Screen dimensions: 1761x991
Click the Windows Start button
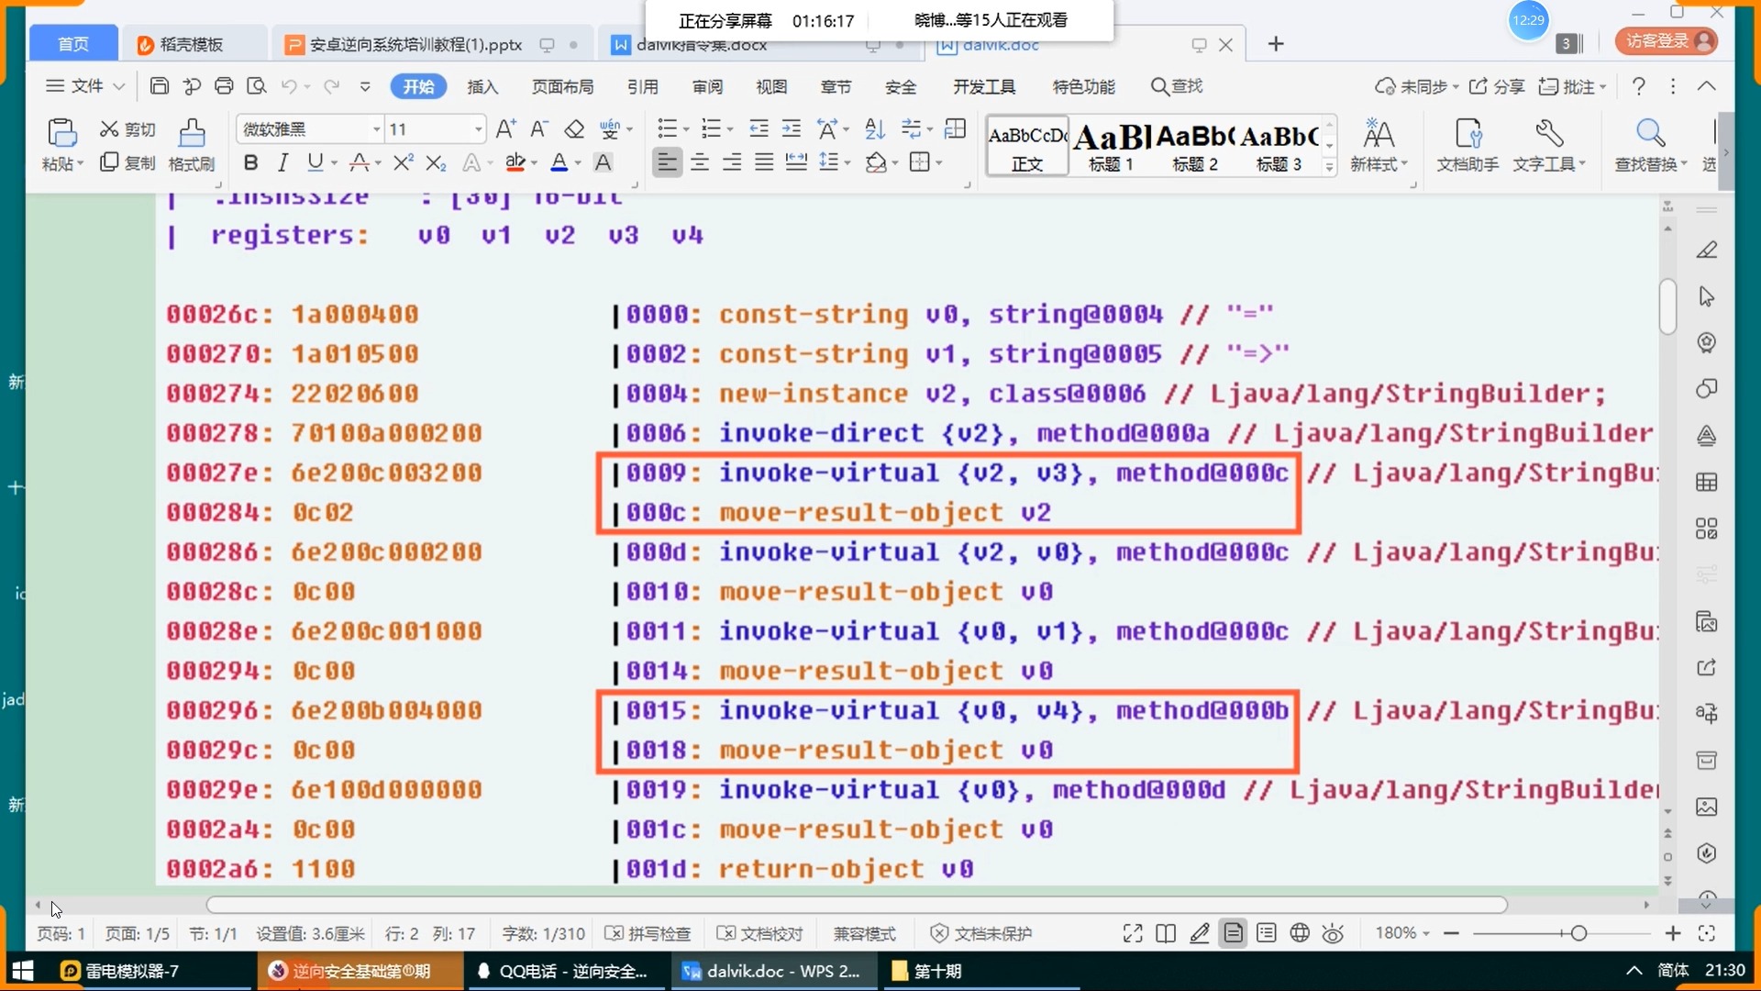(x=23, y=971)
